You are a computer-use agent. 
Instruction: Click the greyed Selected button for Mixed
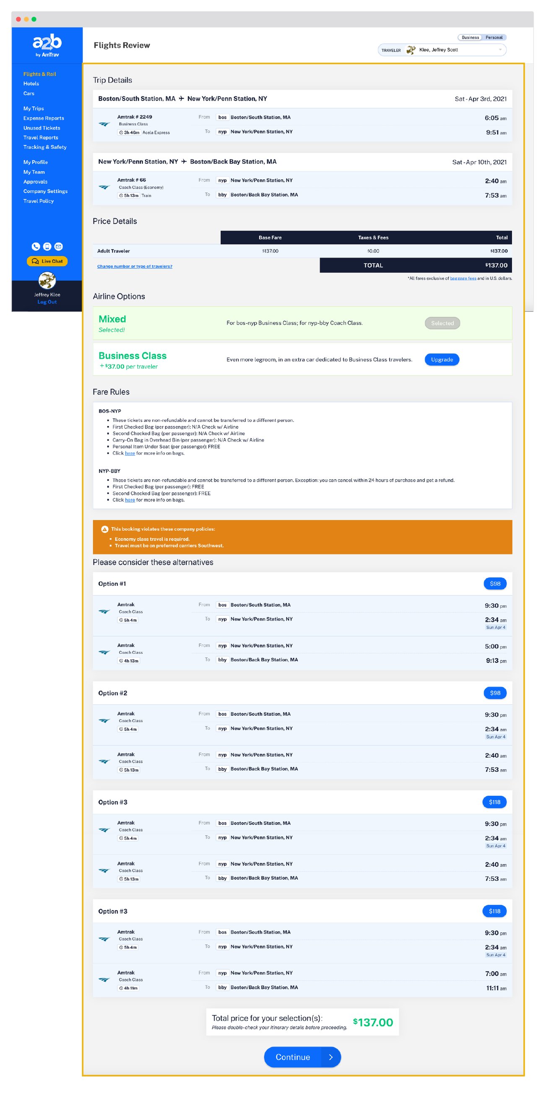pyautogui.click(x=442, y=323)
